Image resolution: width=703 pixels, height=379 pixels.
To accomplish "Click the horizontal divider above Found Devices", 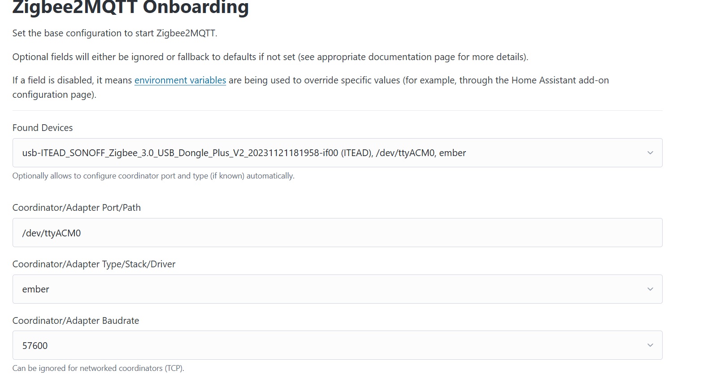I will click(x=337, y=110).
